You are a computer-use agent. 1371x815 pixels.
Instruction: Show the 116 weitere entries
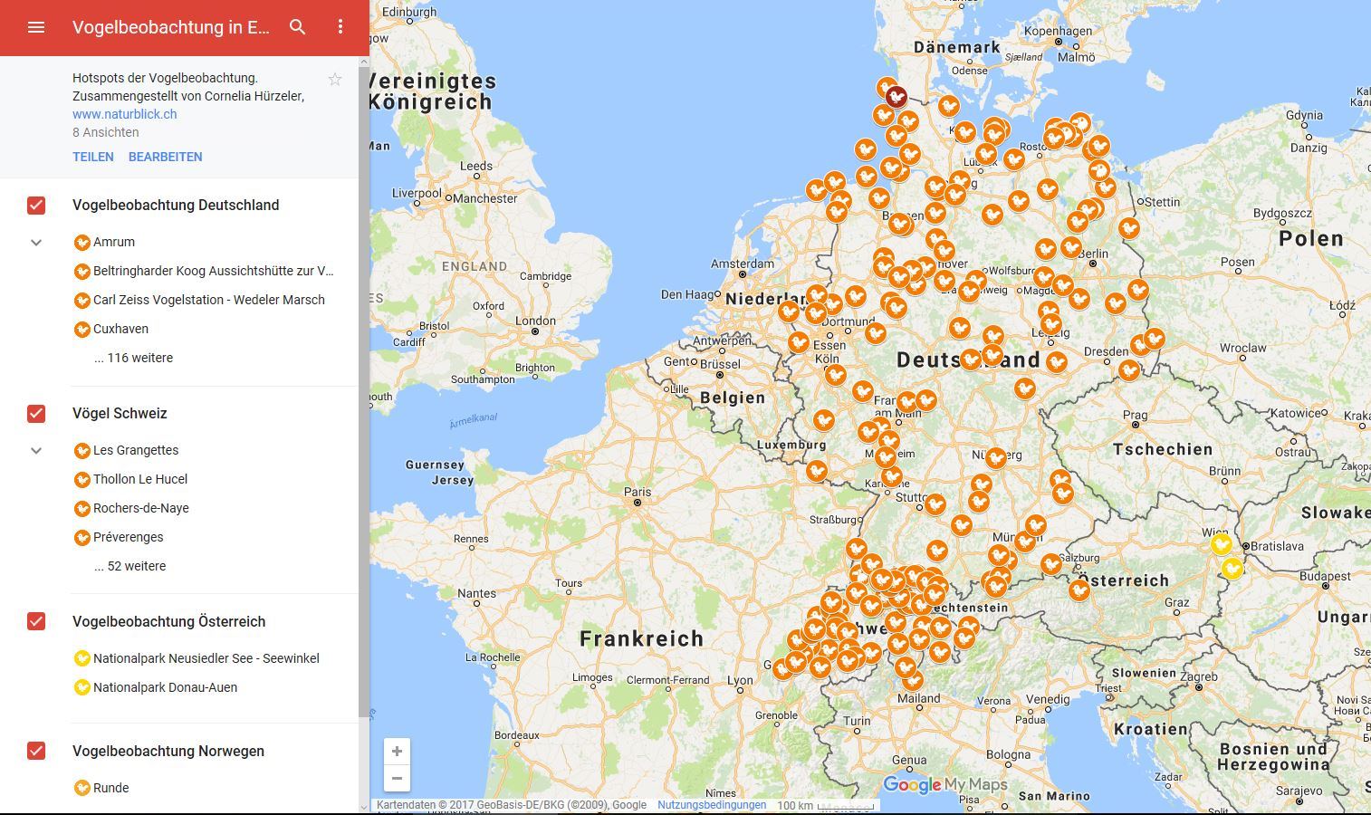(x=133, y=358)
